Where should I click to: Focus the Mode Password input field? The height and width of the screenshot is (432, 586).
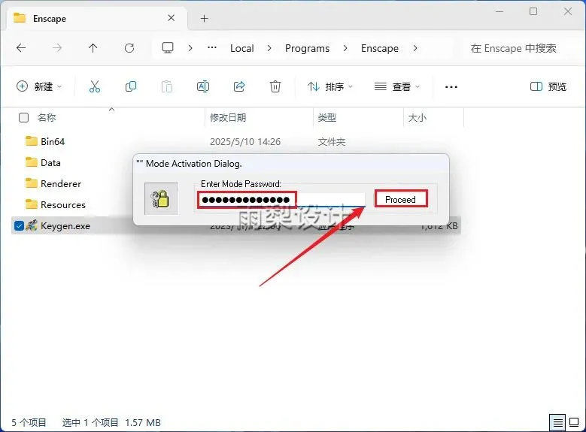[x=281, y=200]
